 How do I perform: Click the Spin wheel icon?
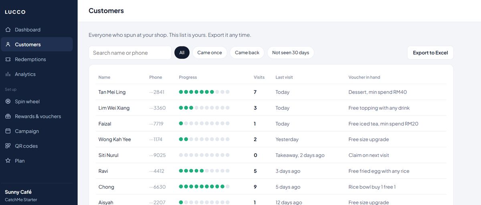click(8, 101)
